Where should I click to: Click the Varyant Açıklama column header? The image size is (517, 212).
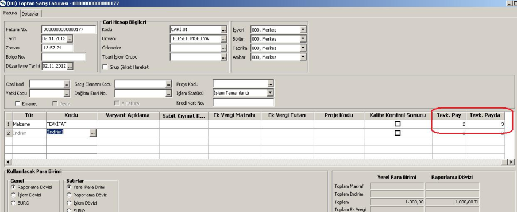click(x=128, y=115)
